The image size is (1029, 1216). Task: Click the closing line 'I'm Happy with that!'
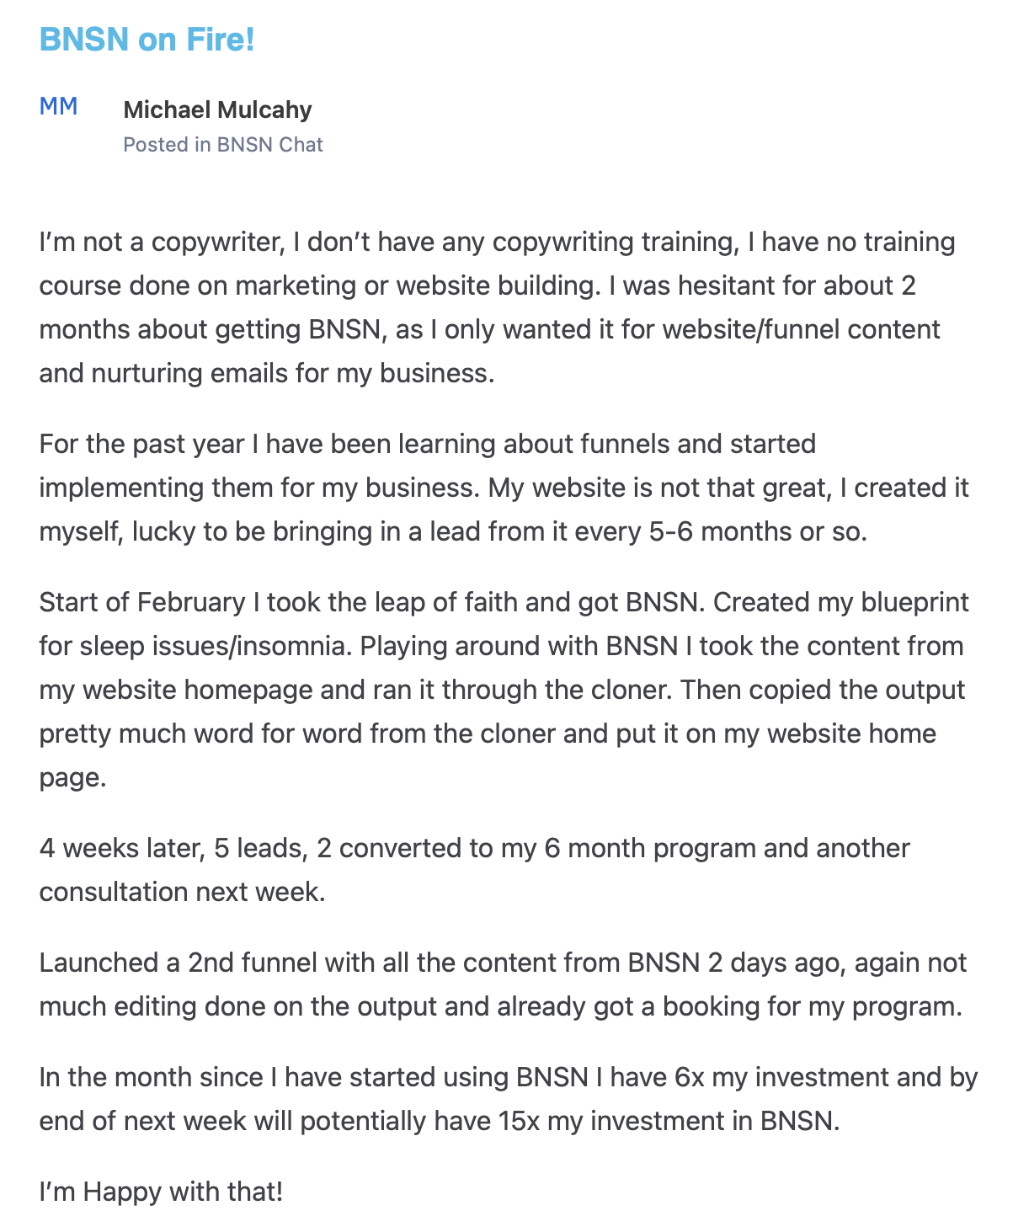coord(161,1192)
